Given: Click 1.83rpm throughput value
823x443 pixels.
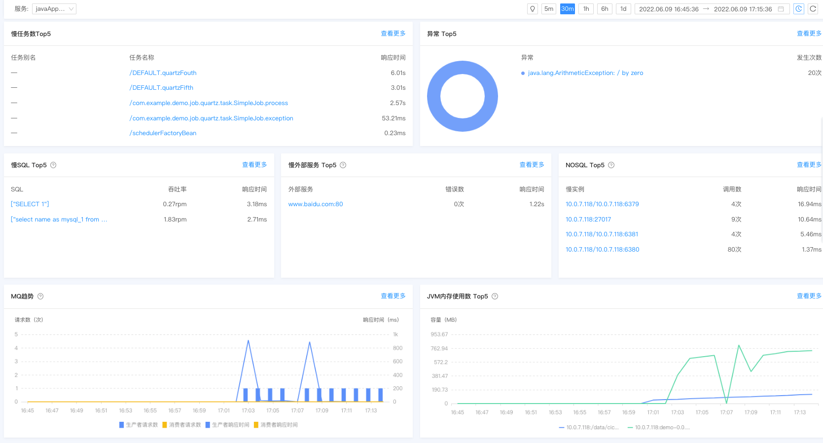Looking at the screenshot, I should [175, 220].
